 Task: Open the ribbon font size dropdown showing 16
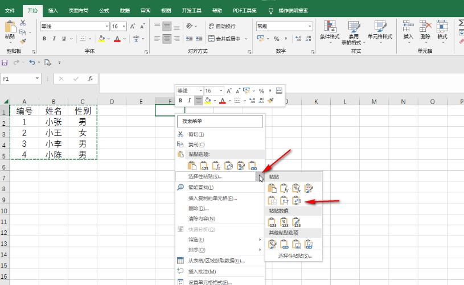pyautogui.click(x=124, y=26)
